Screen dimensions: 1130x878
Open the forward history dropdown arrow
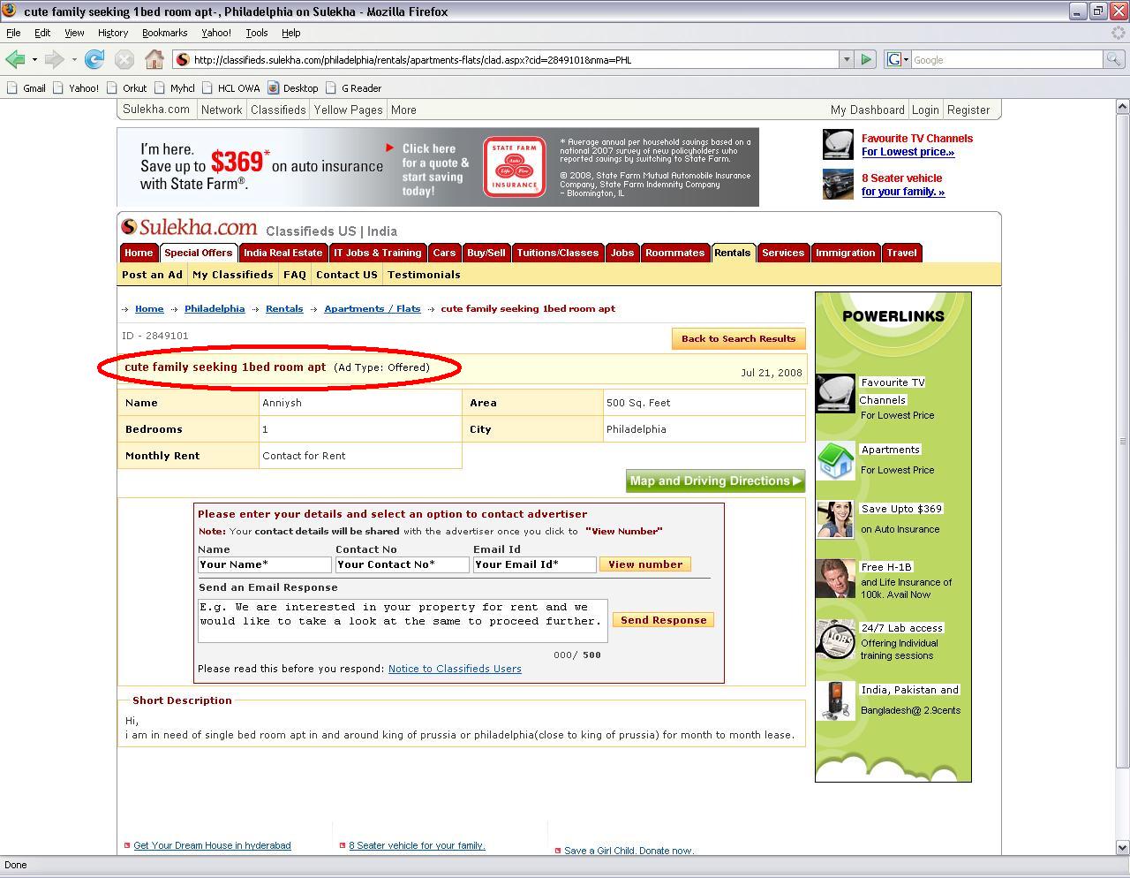[x=74, y=59]
